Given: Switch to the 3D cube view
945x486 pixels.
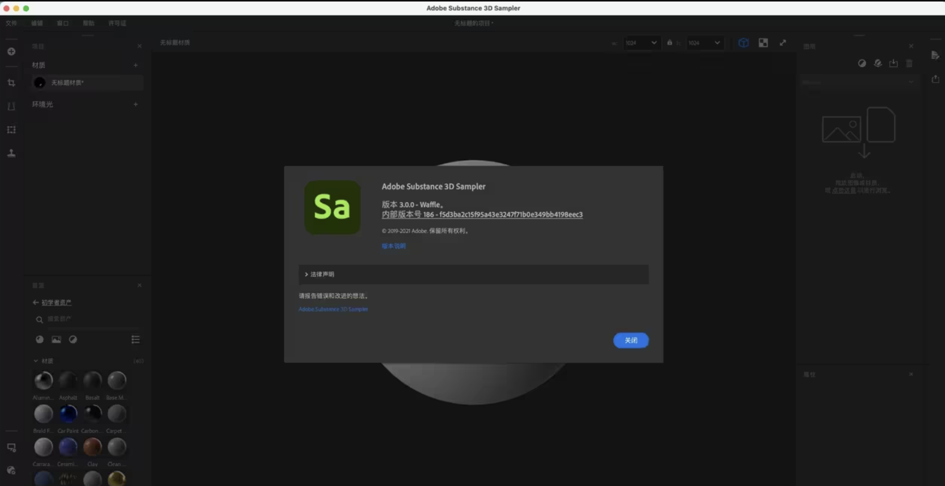Looking at the screenshot, I should [743, 43].
